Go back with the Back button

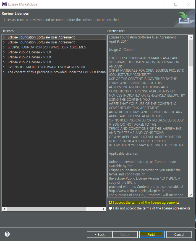(x=100, y=234)
